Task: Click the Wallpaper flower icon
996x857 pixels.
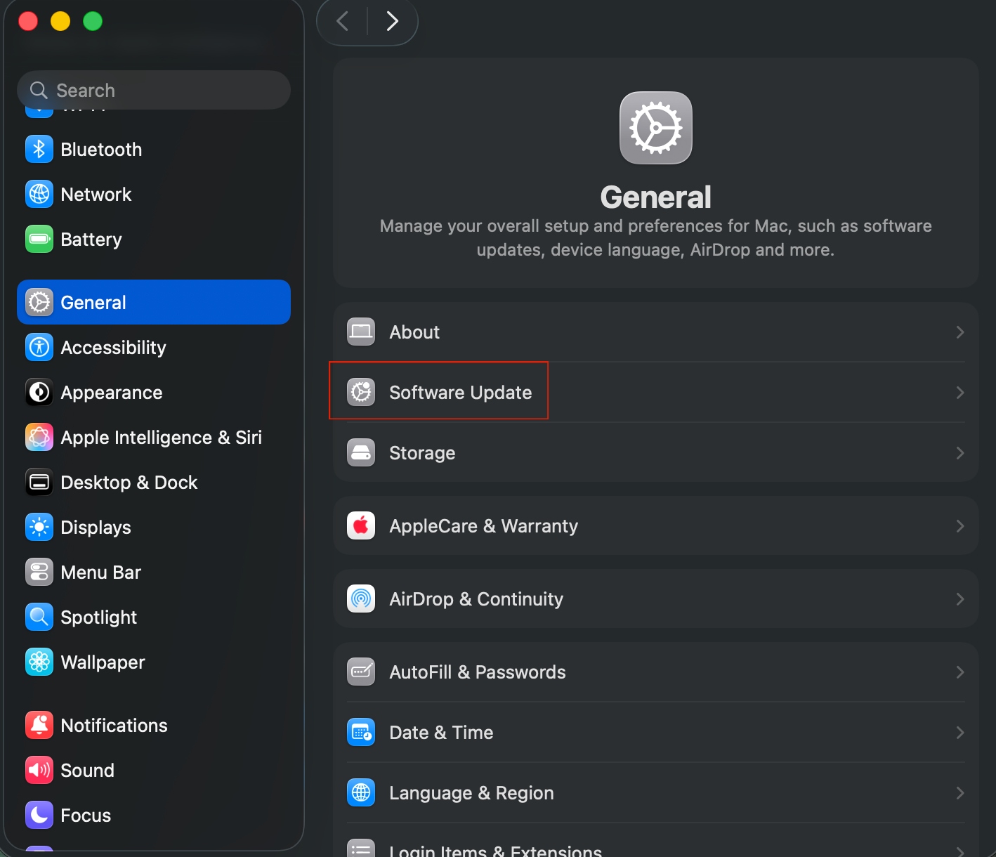Action: point(39,662)
